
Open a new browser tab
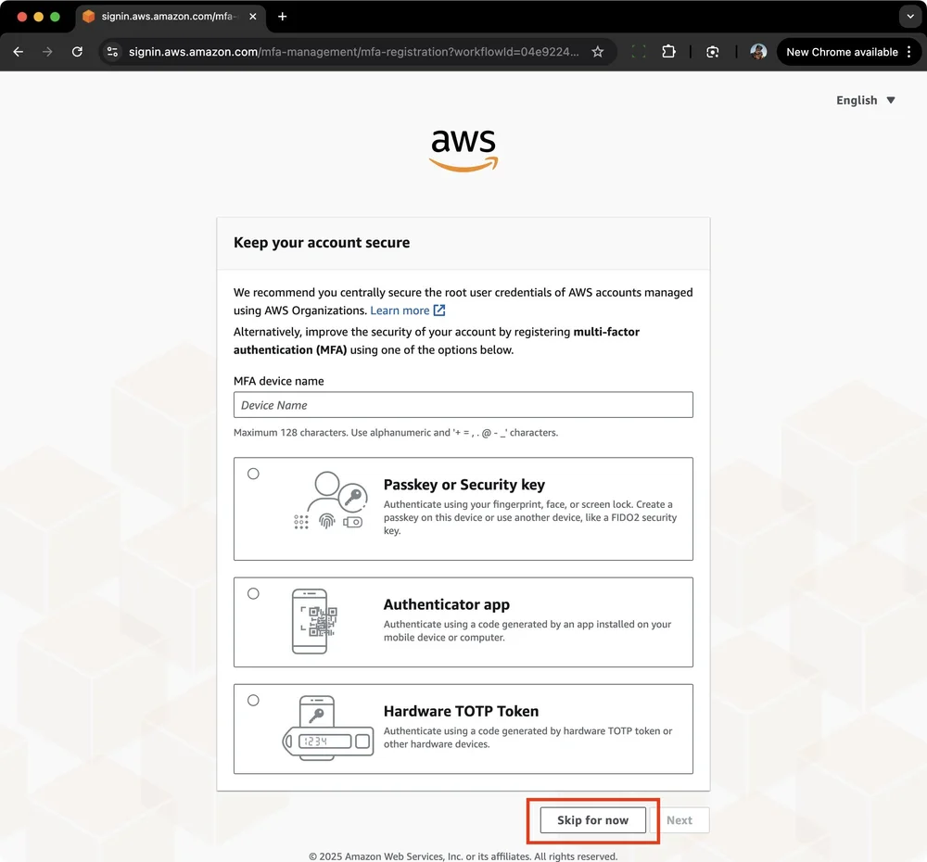coord(282,17)
